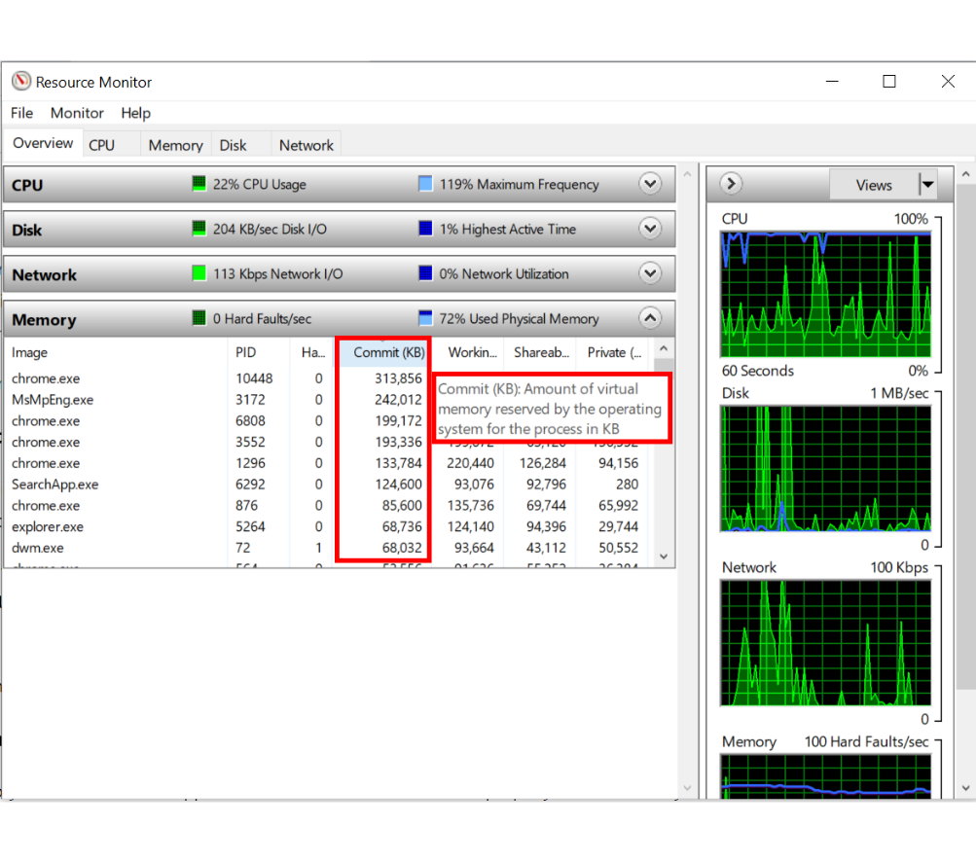976x862 pixels.
Task: Open the Monitor menu
Action: [x=77, y=113]
